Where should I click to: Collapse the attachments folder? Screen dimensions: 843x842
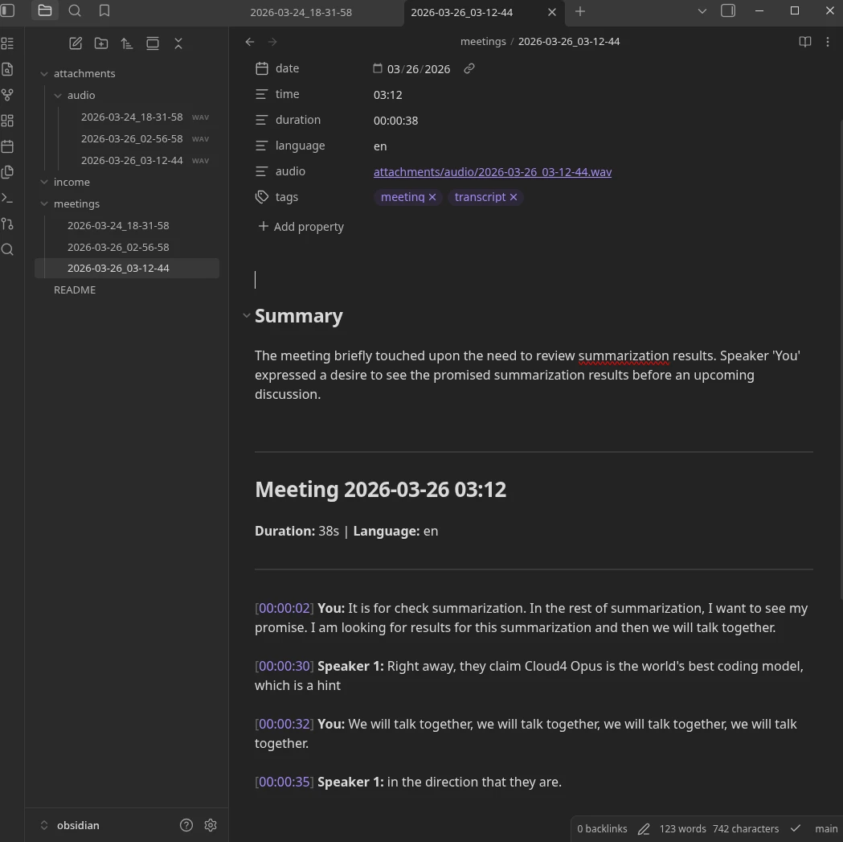pyautogui.click(x=44, y=74)
